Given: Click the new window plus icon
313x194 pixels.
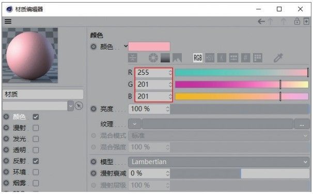Looking at the screenshot, I should [x=306, y=21].
